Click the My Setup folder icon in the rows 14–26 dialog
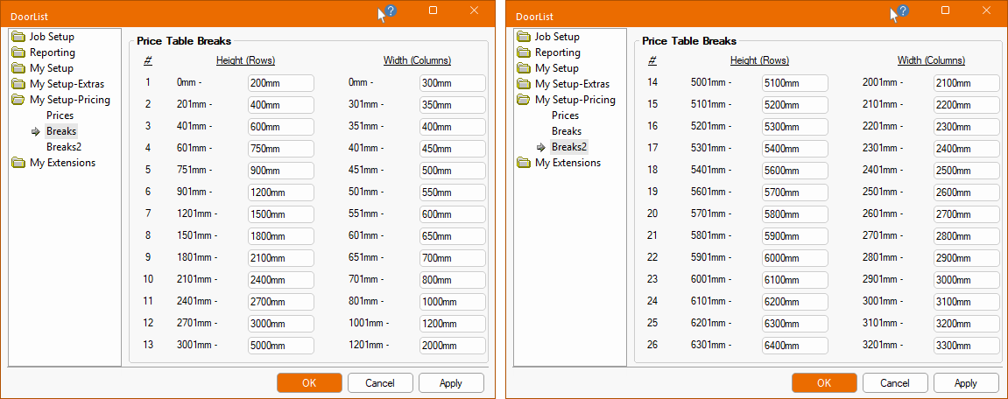Screen dimensions: 1008x399 click(x=524, y=68)
